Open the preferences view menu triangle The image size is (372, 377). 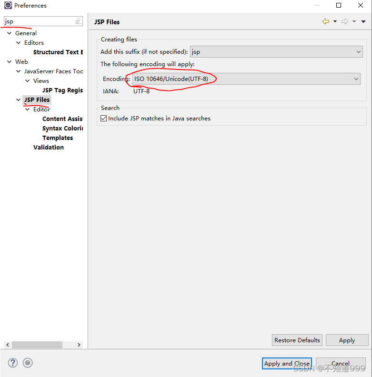363,21
